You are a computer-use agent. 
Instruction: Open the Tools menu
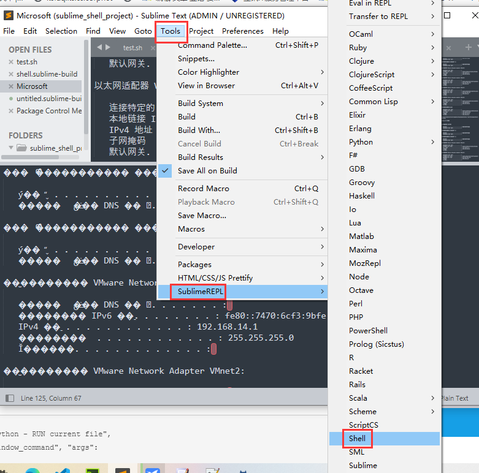click(x=171, y=31)
